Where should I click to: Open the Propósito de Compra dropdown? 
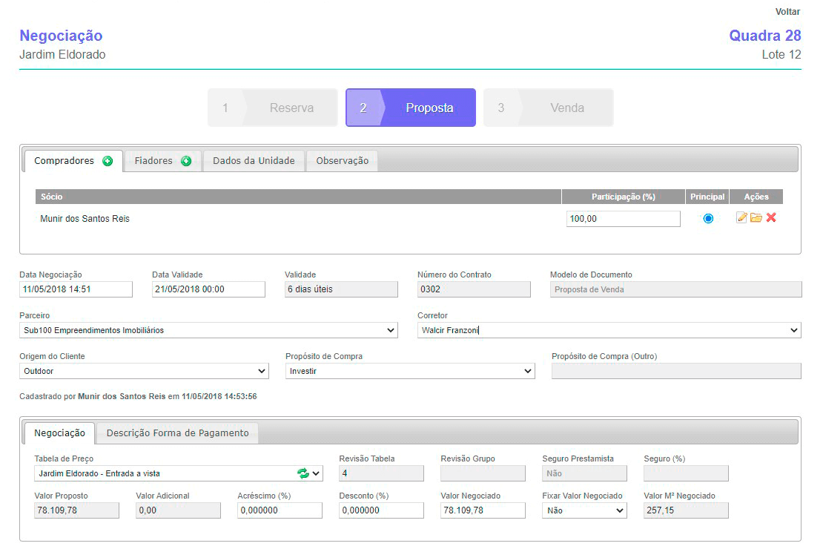[x=410, y=371]
